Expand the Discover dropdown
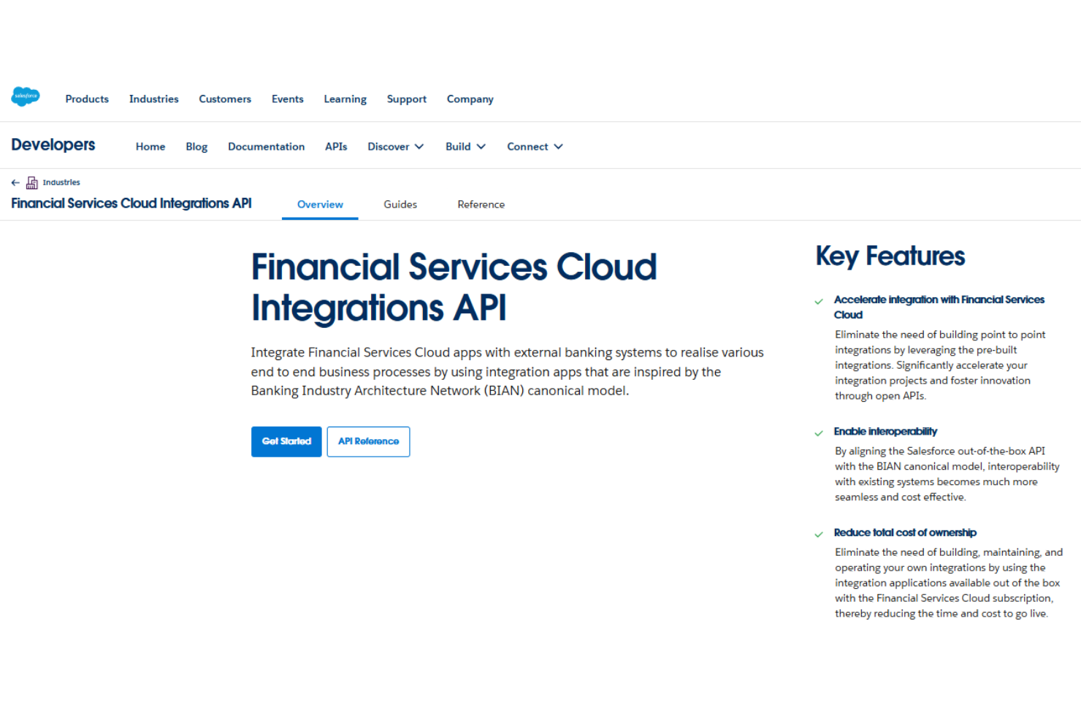The image size is (1081, 721). pos(394,146)
